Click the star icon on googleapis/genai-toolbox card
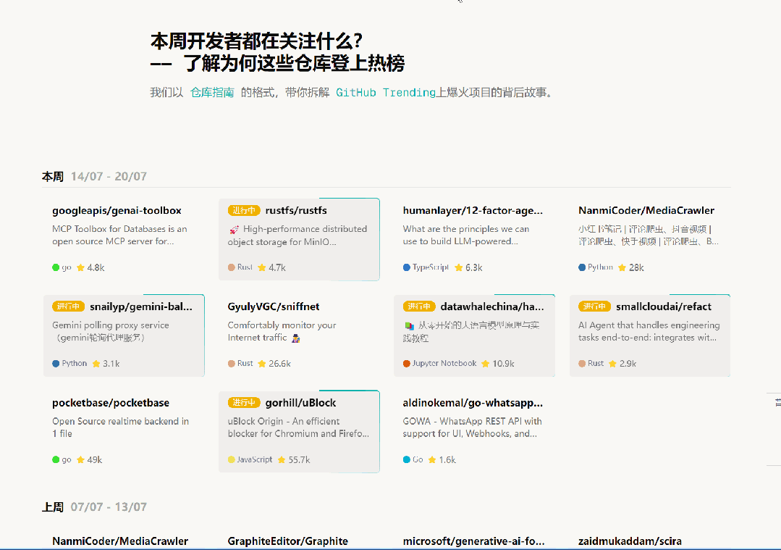The width and height of the screenshot is (781, 550). coord(80,267)
